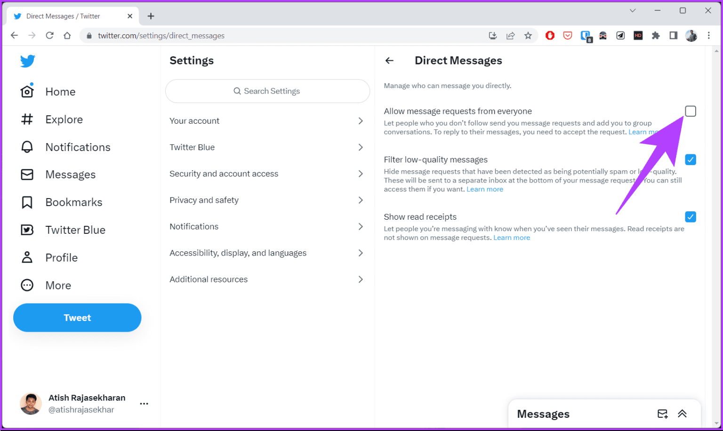The image size is (723, 431).
Task: Open the Extensions puzzle piece menu
Action: tap(656, 35)
